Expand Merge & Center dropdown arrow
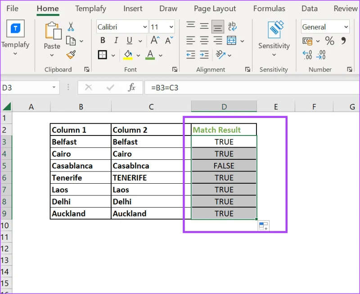Image resolution: width=360 pixels, height=294 pixels. coord(242,41)
